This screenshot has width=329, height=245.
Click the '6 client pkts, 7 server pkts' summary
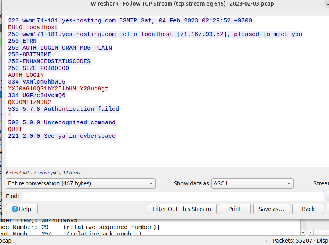(x=43, y=173)
